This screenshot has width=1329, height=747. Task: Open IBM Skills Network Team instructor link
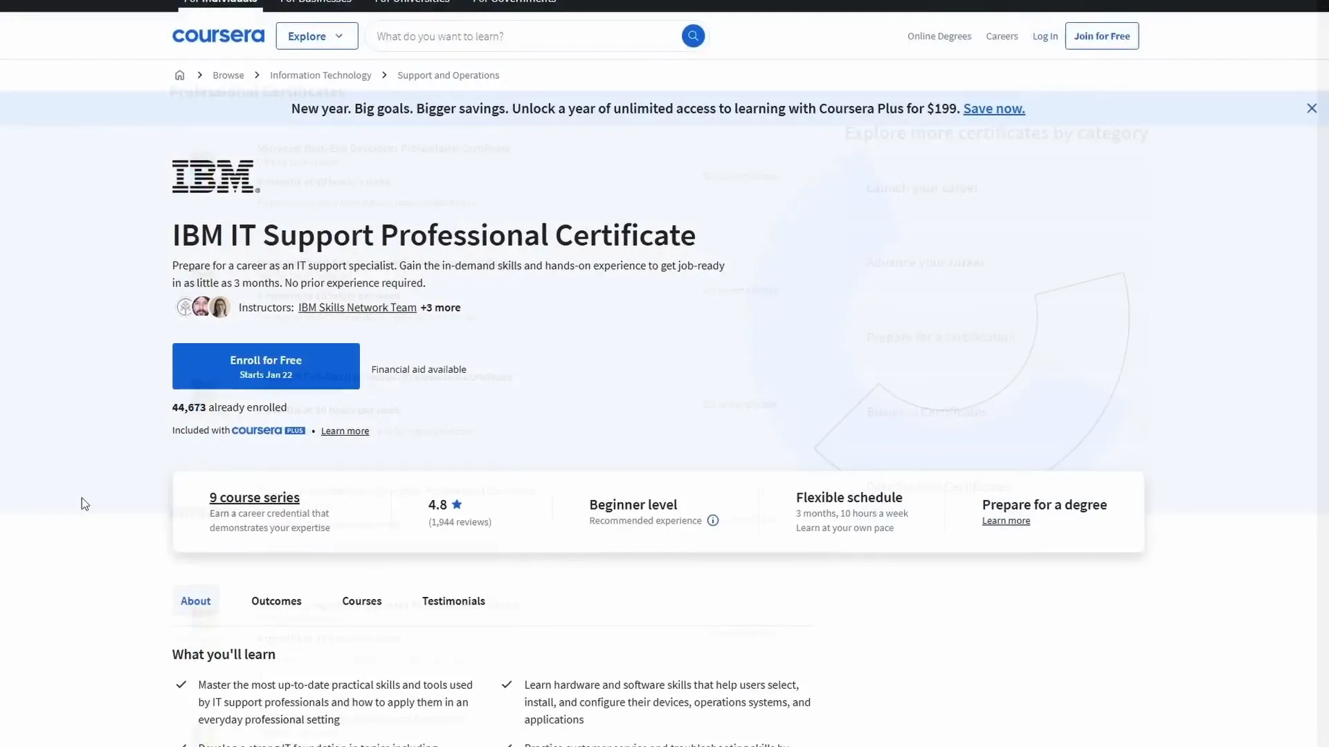pyautogui.click(x=357, y=307)
